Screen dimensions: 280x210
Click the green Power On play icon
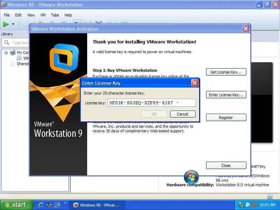click(x=6, y=24)
